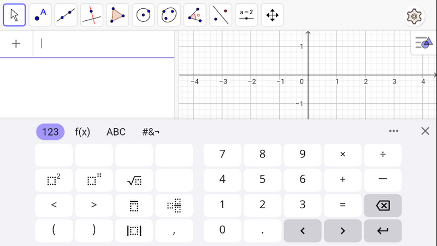This screenshot has height=246, width=437.
Task: Select the Ellipse tool
Action: point(169,15)
